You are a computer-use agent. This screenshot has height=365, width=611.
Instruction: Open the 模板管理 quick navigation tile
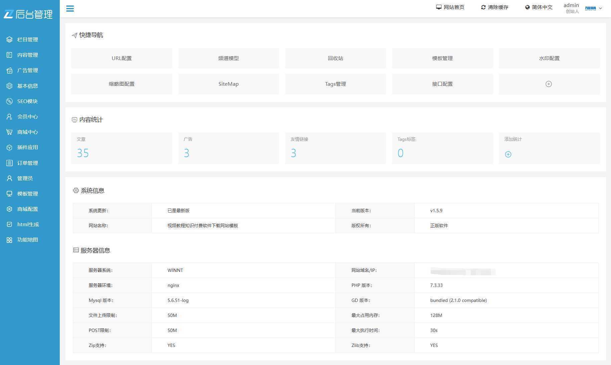click(442, 58)
